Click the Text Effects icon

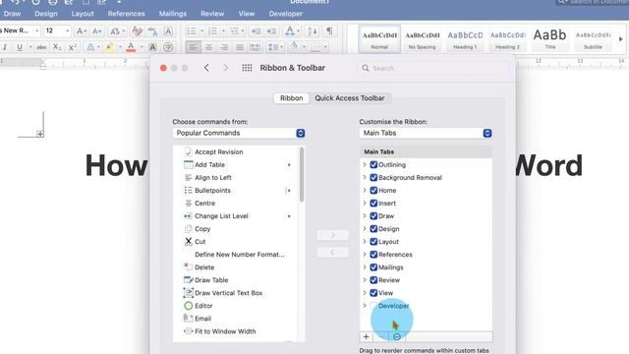click(x=90, y=47)
